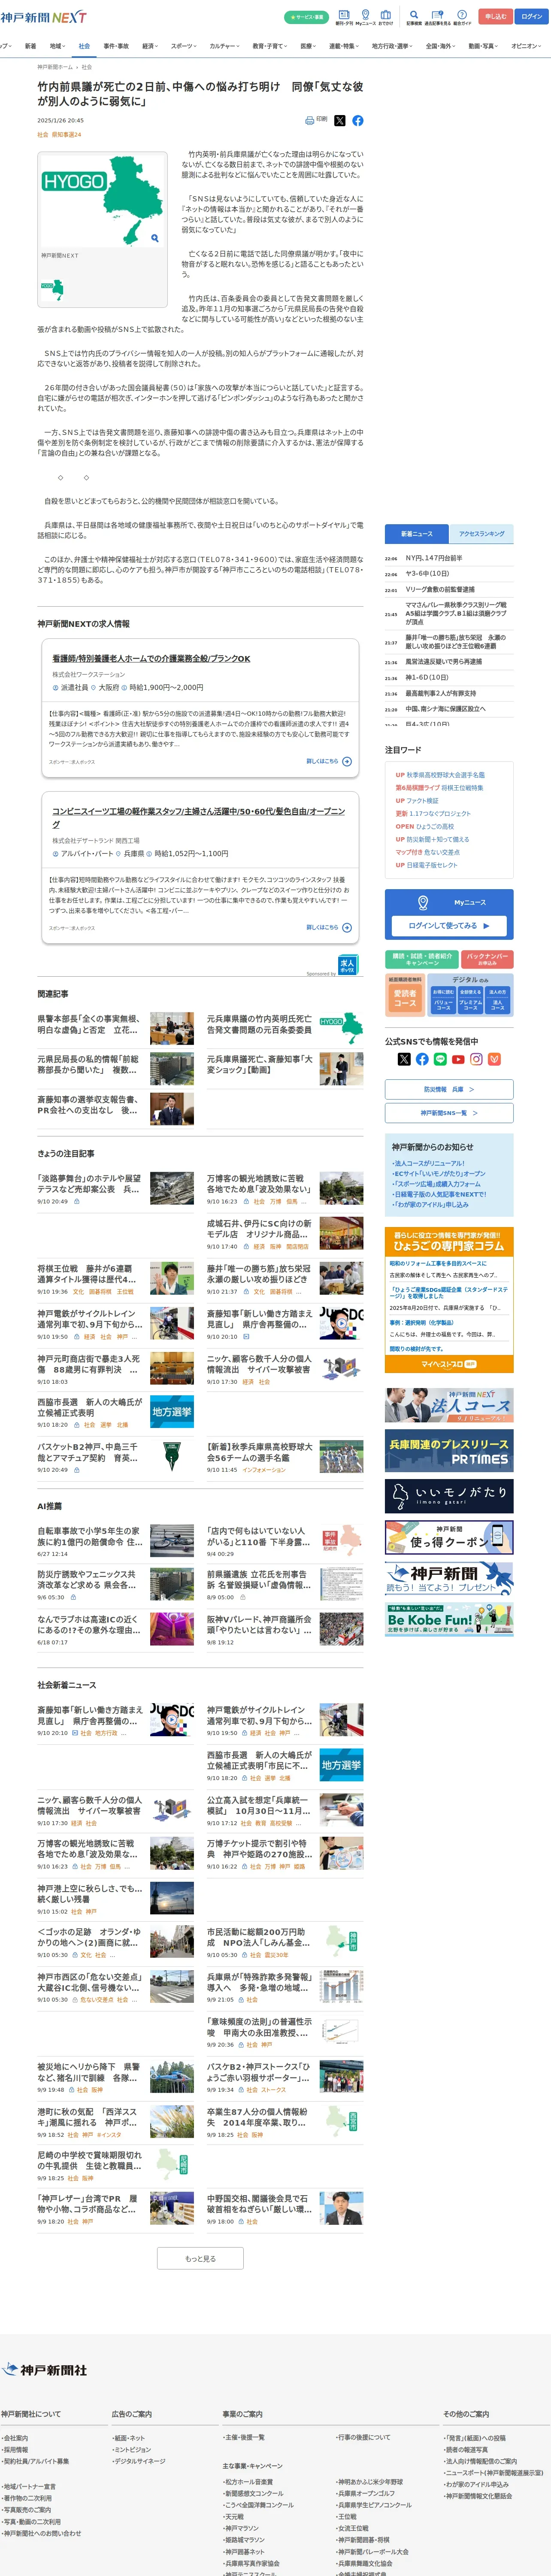Enlarge the HYOGO map image with magnifier

(154, 238)
